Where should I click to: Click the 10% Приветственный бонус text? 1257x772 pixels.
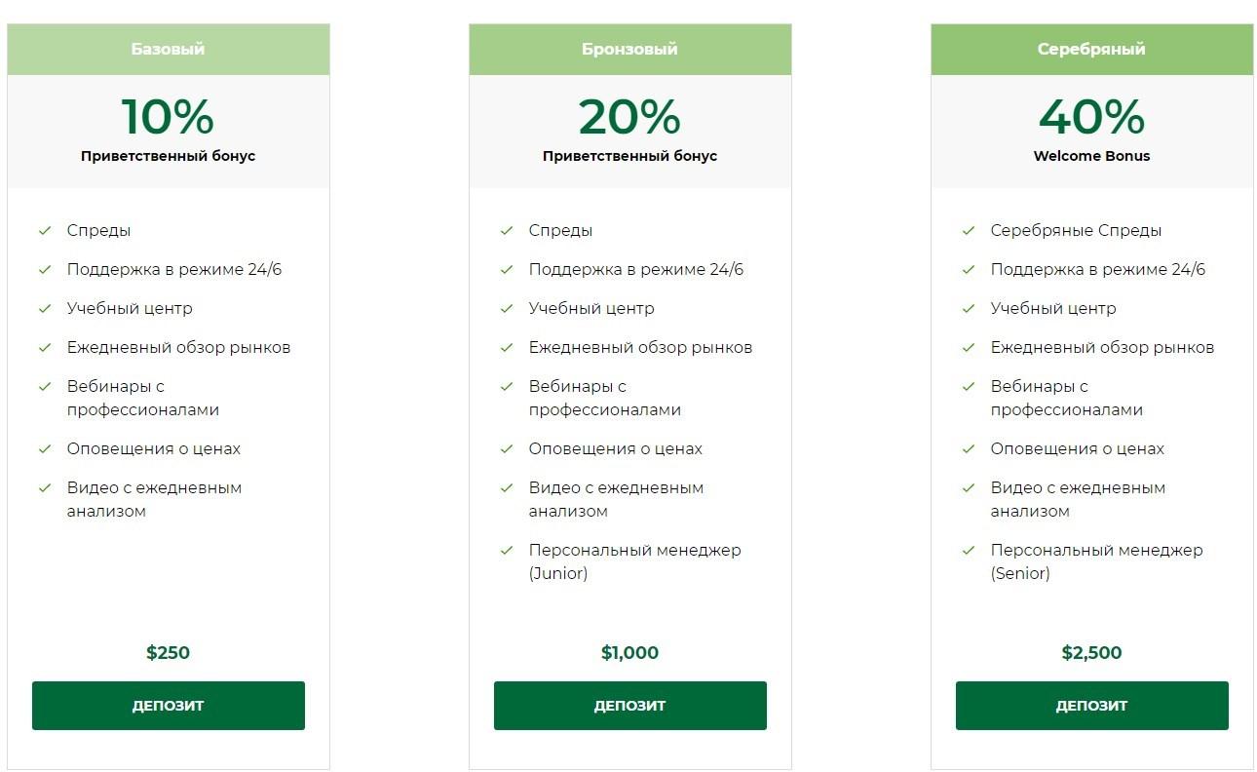[169, 130]
